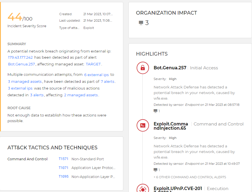Open technique T1095 Non-Application Layer Protocol
Screen dimensions: 252x192
(63, 177)
